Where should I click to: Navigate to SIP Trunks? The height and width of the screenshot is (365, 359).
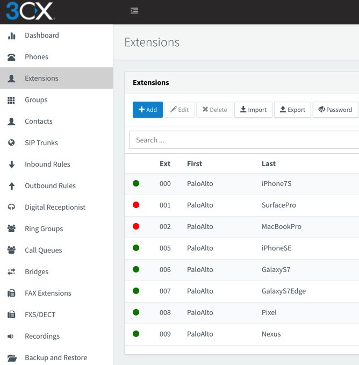56,142
